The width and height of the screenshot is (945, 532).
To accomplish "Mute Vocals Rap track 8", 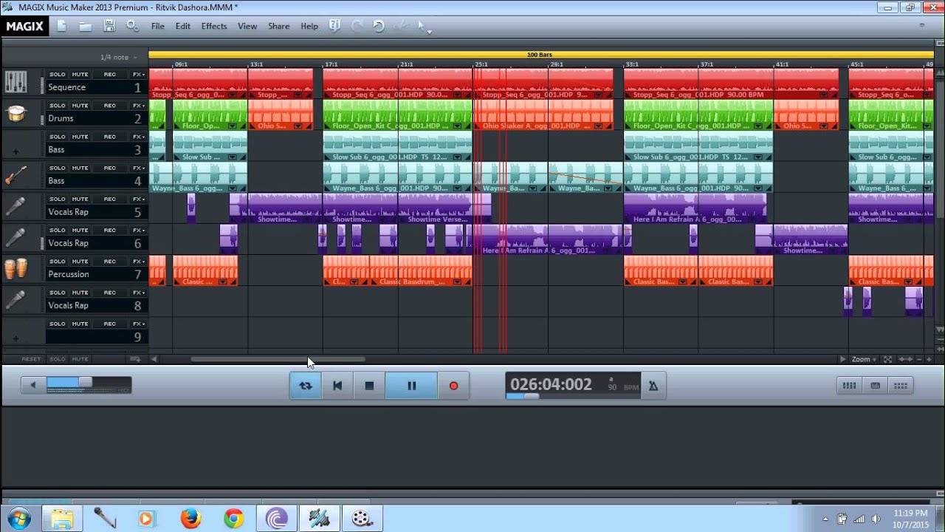I will (x=80, y=293).
